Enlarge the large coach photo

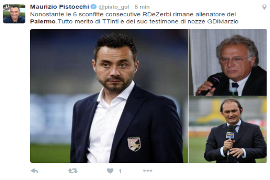pos(109,96)
